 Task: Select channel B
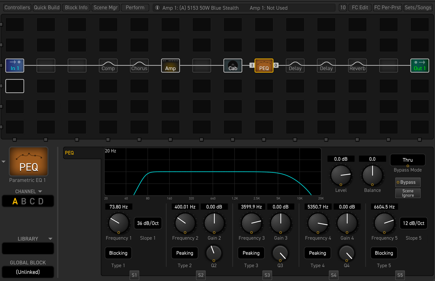tap(24, 201)
